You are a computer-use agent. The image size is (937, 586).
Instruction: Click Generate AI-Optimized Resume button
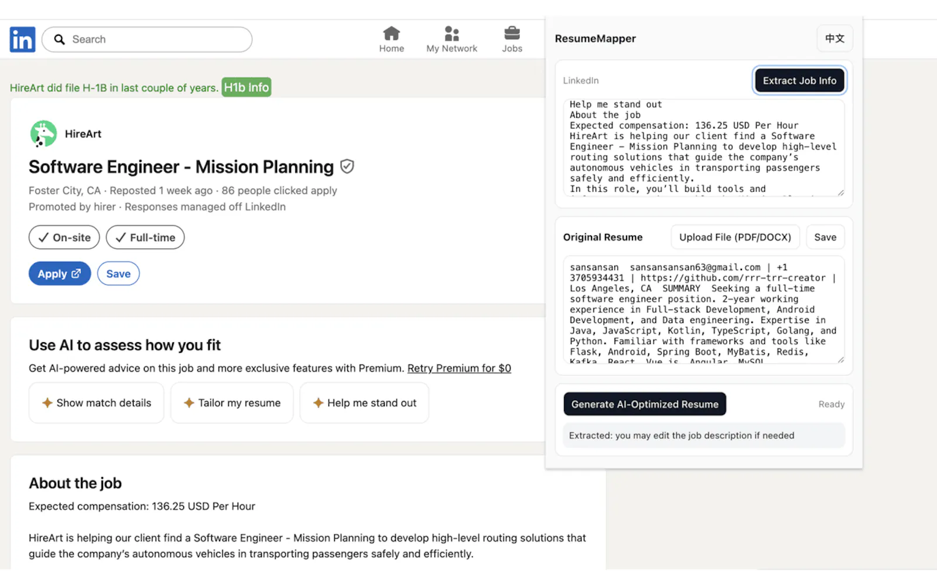click(x=645, y=404)
